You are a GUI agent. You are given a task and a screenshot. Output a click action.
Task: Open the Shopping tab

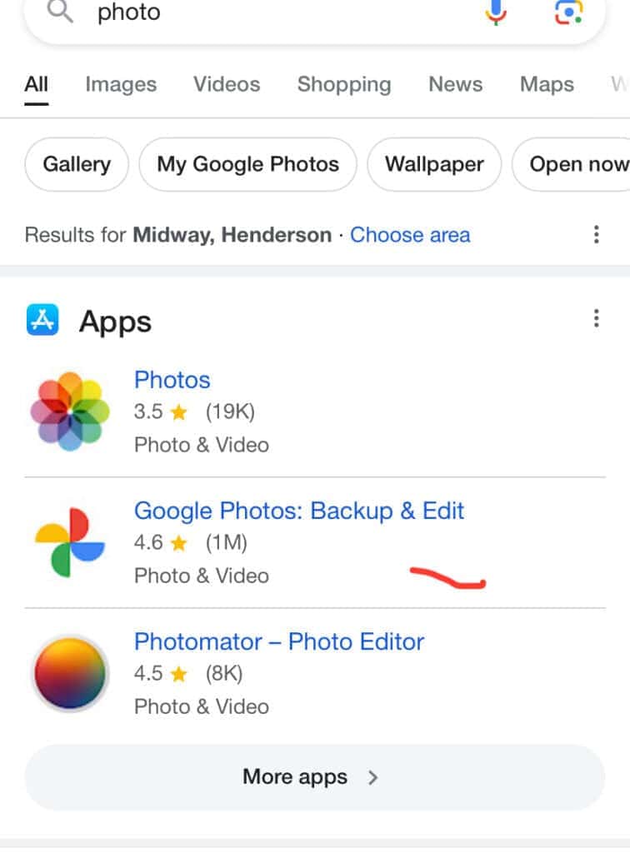pos(343,84)
